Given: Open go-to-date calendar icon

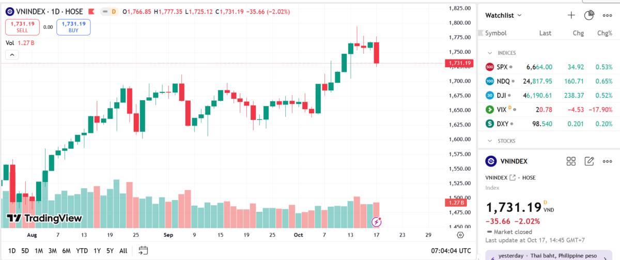Looking at the screenshot, I should [143, 251].
